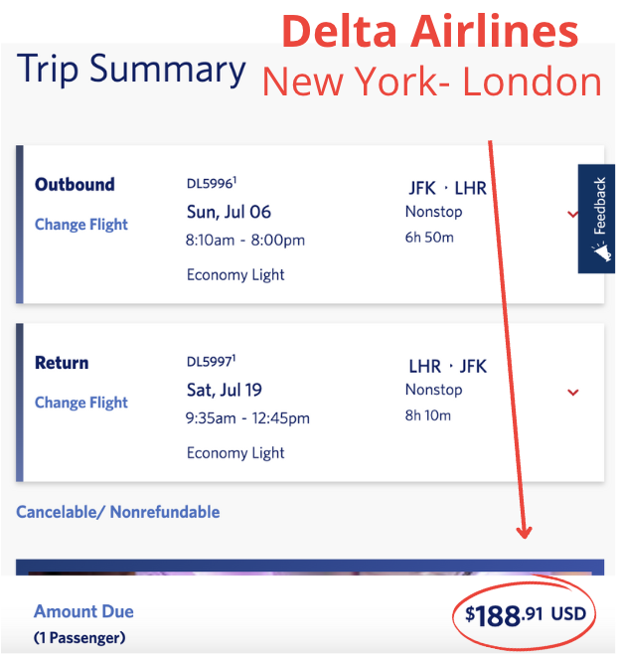Click the Outbound card heading
This screenshot has width=620, height=656.
point(75,185)
